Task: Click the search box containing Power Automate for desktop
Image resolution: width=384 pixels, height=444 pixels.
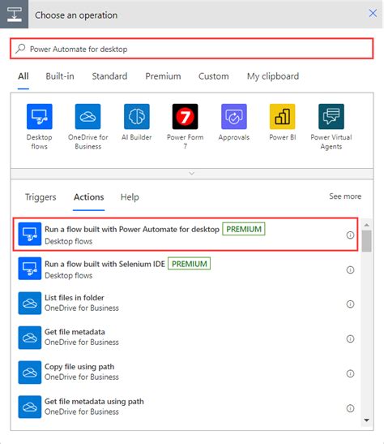Action: tap(192, 49)
